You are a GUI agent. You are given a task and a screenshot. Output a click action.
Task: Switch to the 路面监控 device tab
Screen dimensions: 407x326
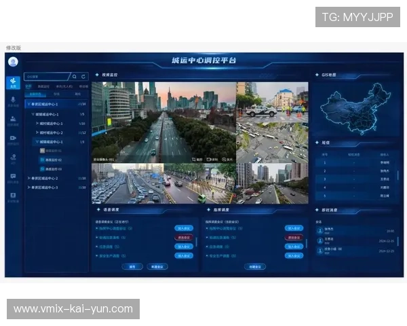43,86
